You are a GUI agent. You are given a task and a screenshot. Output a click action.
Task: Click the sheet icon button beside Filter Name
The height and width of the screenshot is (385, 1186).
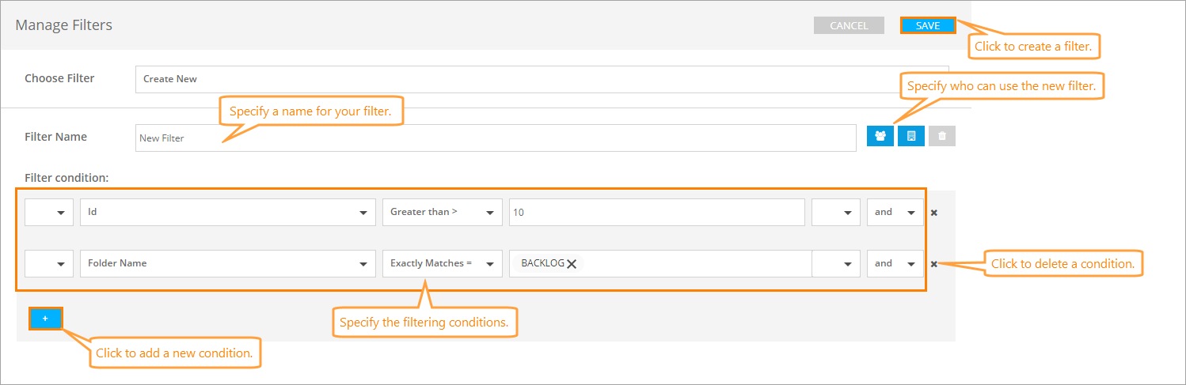tap(911, 136)
